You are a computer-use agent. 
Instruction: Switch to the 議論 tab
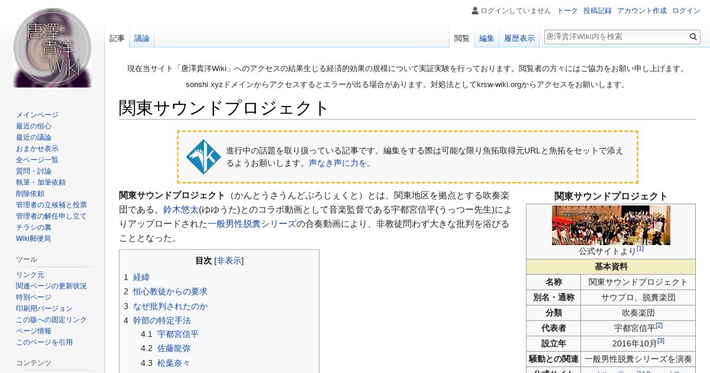tap(142, 38)
